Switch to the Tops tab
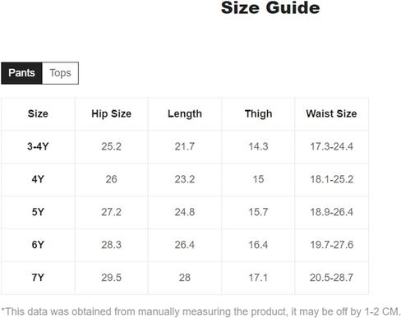The width and height of the screenshot is (401, 318). 60,73
